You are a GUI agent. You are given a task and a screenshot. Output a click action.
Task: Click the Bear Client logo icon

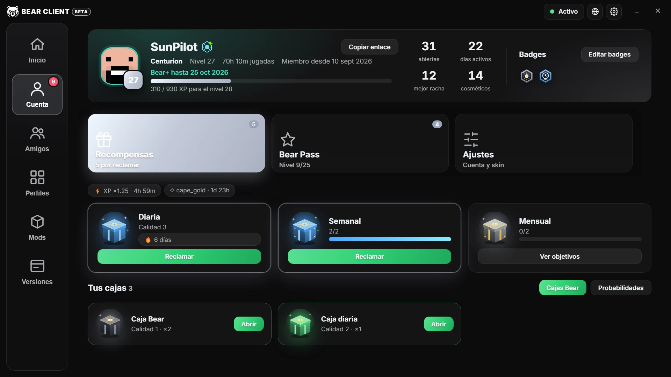[x=13, y=12]
